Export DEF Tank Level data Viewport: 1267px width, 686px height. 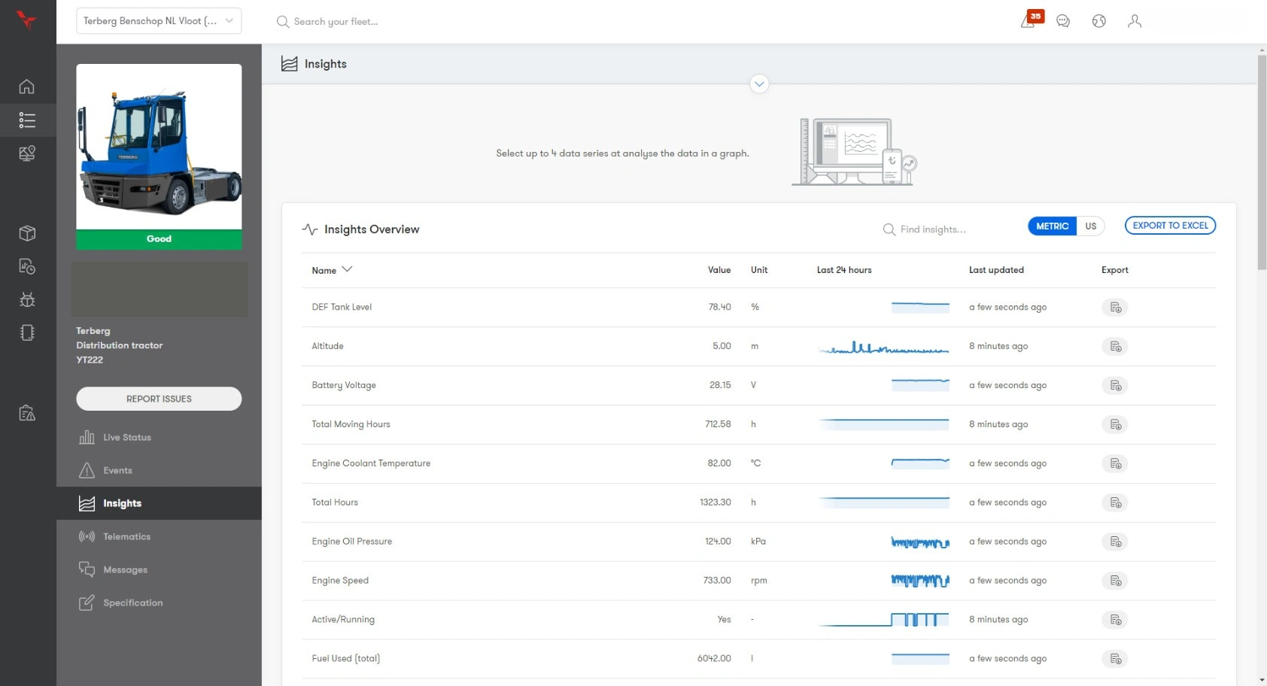pos(1115,308)
